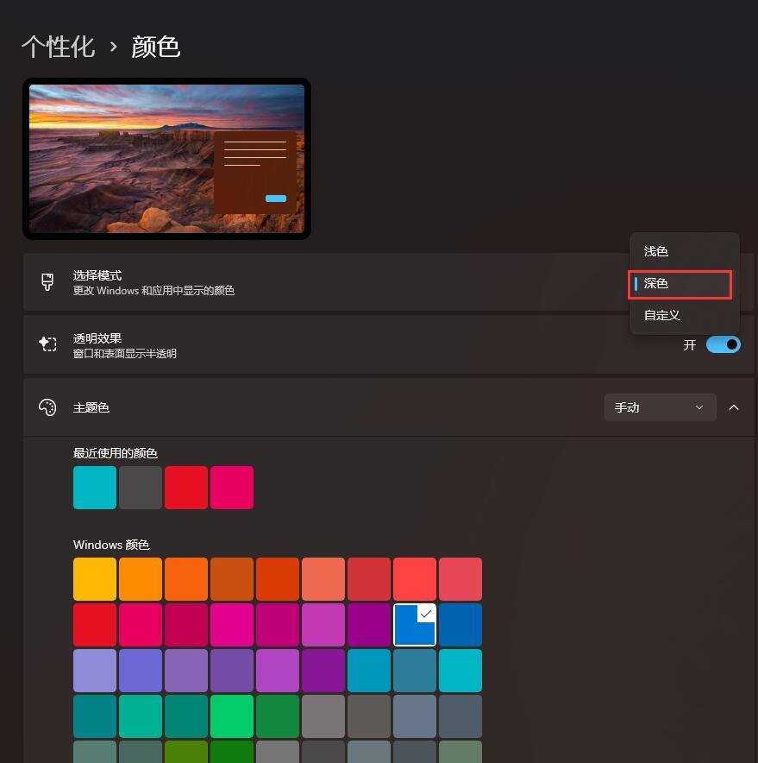Toggle the 透明效果 switch off

pos(723,344)
